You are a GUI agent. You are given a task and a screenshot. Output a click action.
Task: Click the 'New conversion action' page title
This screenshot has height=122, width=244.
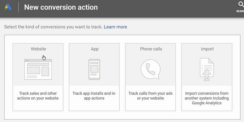click(61, 7)
